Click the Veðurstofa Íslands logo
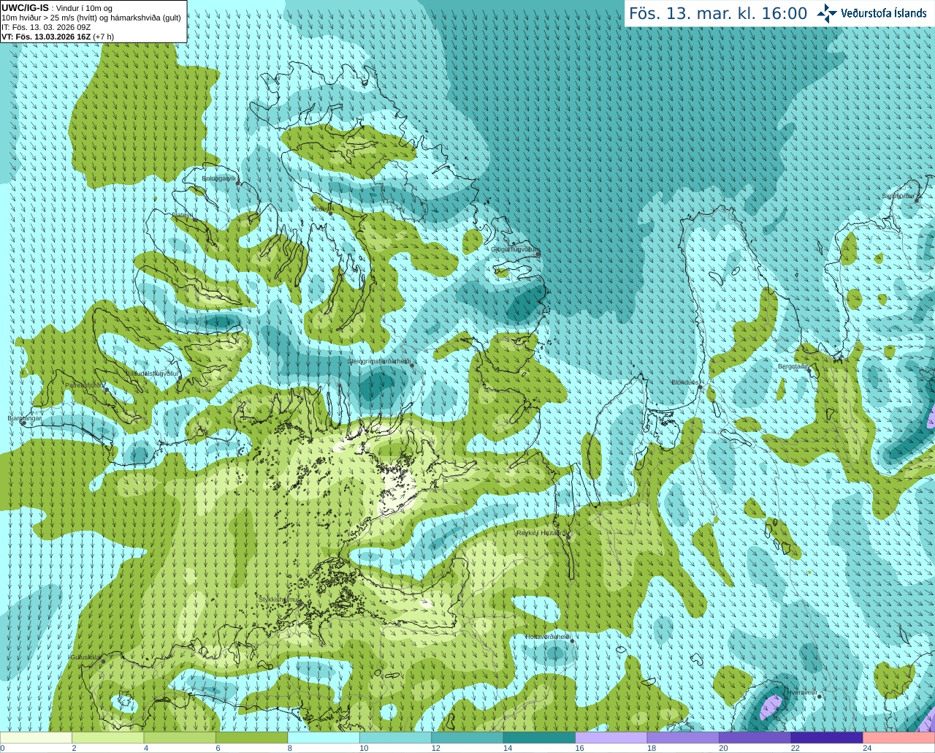935x753 pixels. tap(873, 13)
